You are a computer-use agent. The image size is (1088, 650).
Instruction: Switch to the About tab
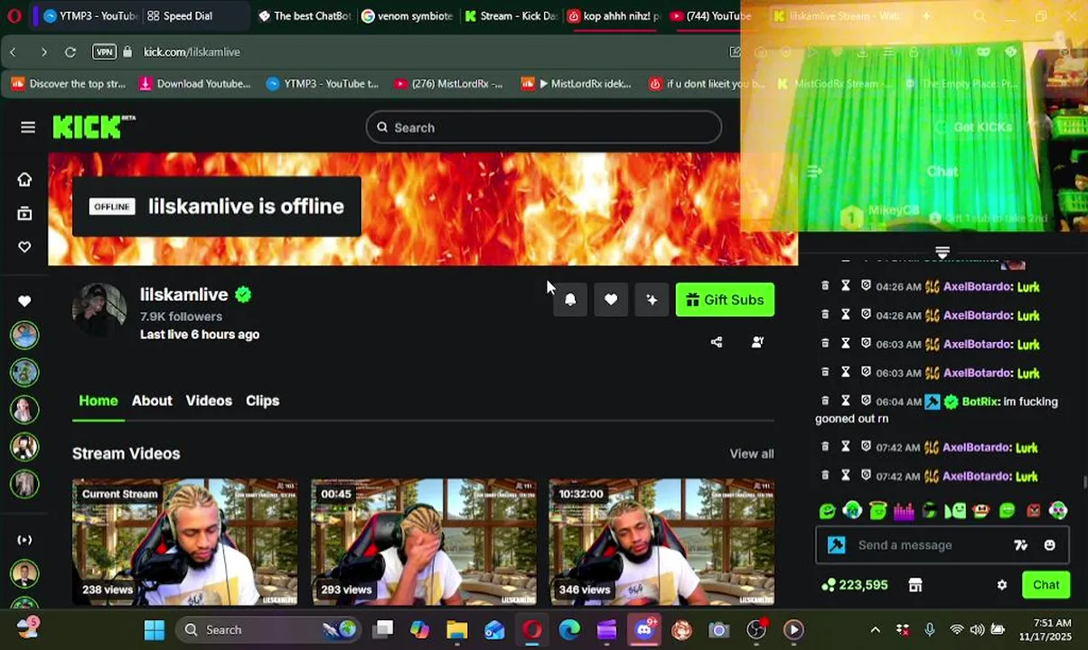pyautogui.click(x=152, y=401)
